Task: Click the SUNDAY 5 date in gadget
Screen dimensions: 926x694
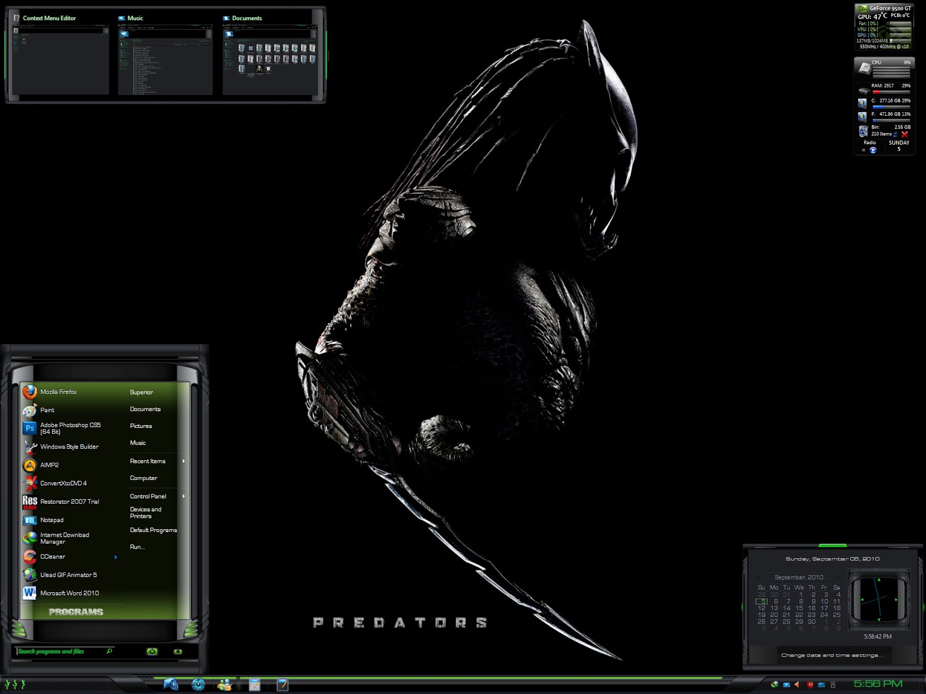Action: 899,146
